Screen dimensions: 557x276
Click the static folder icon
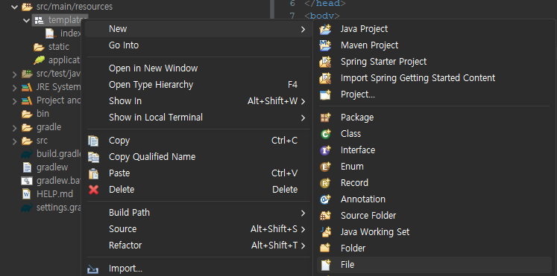(39, 47)
